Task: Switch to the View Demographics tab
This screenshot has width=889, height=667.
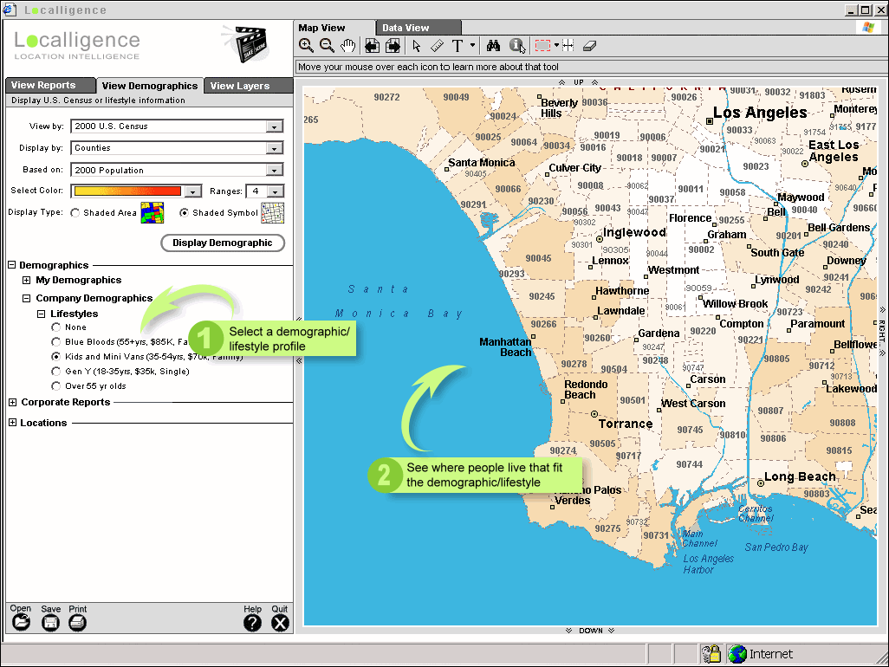Action: coord(150,86)
